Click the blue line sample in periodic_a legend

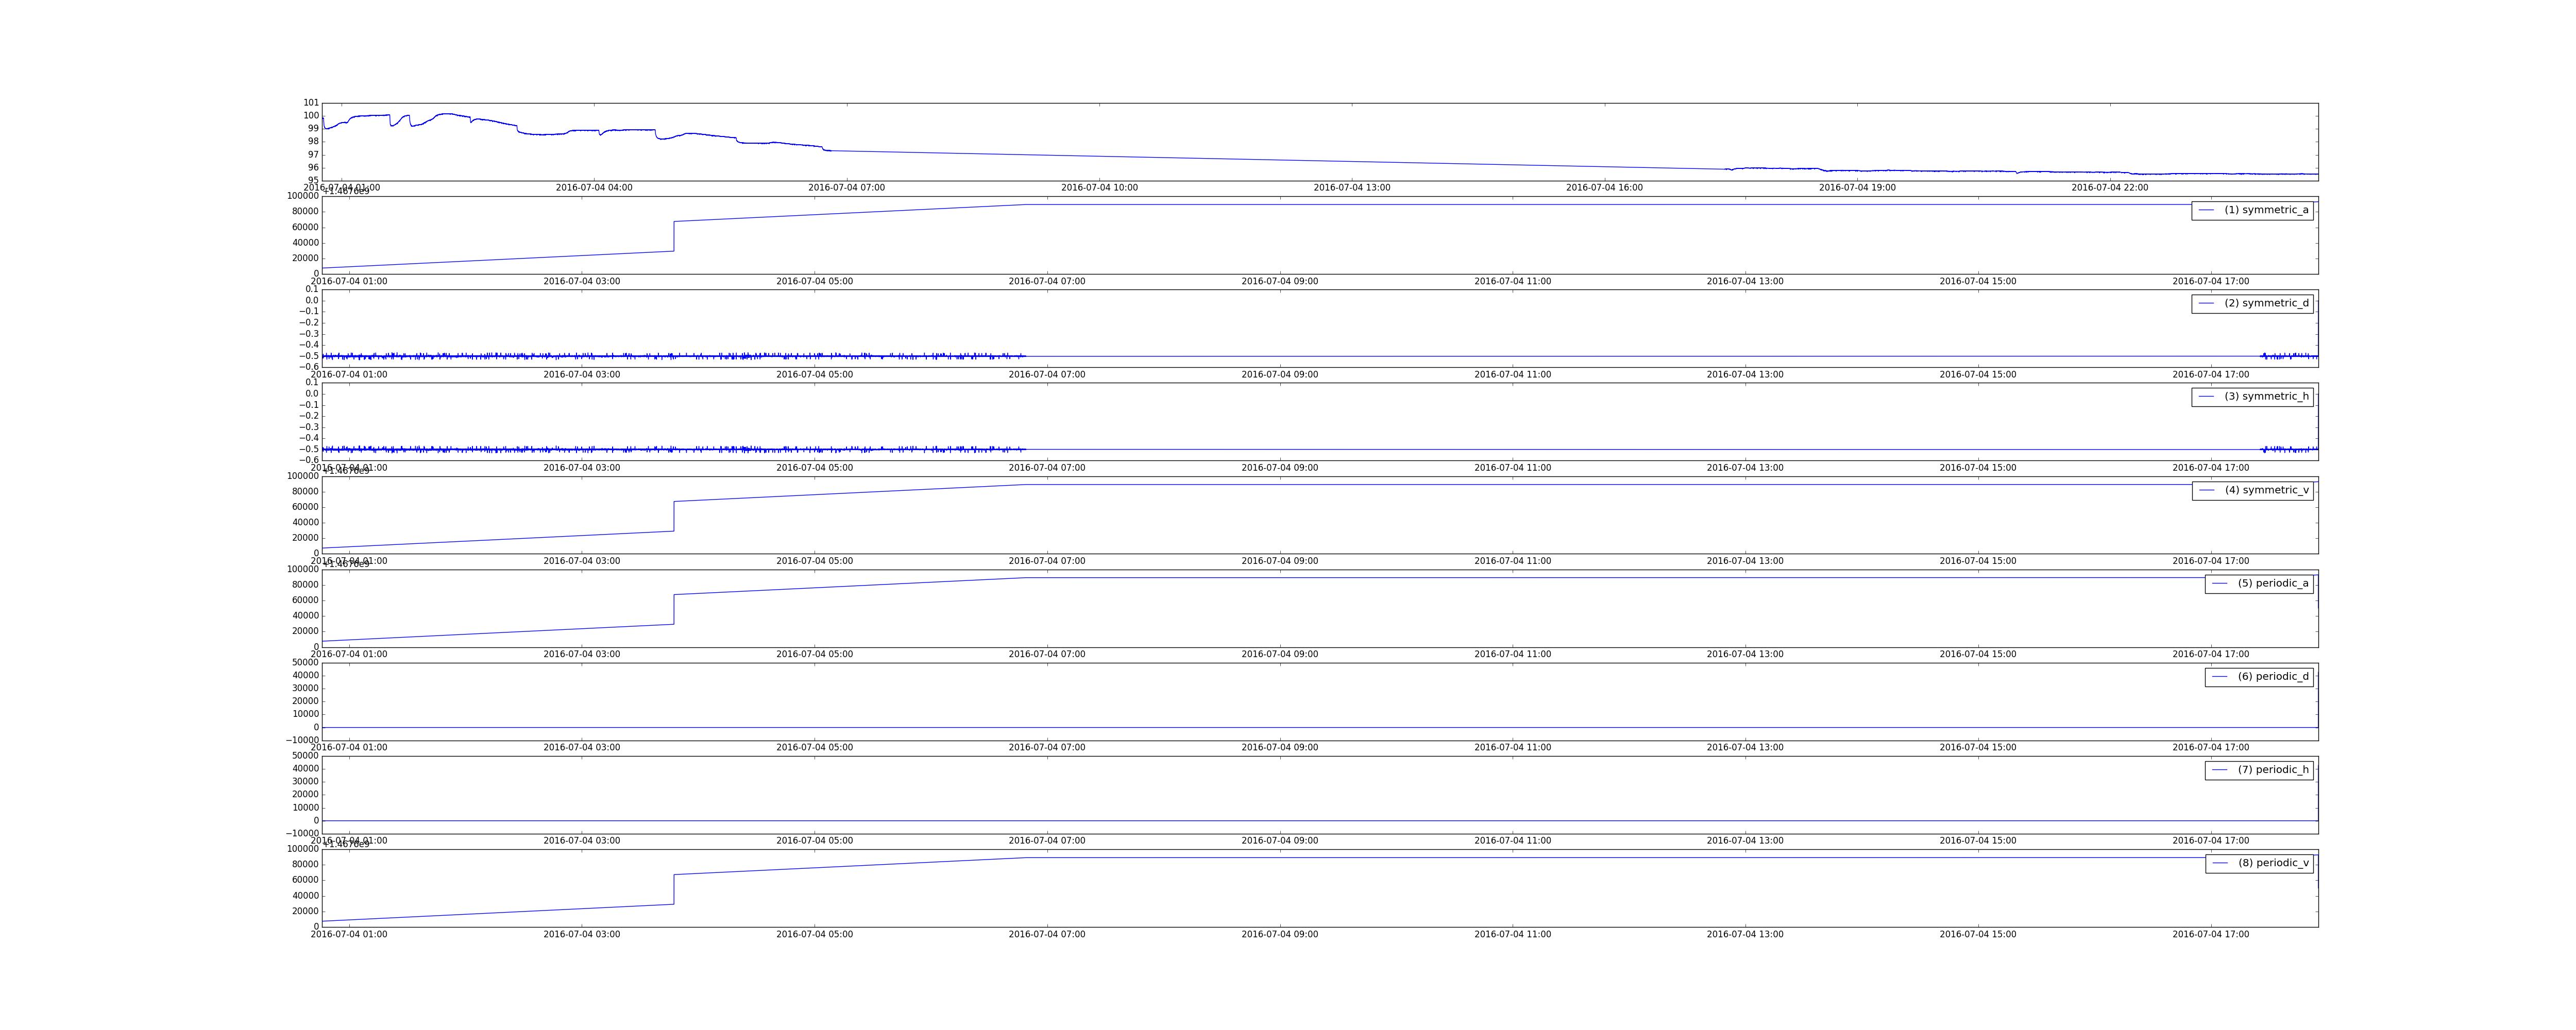pos(2219,584)
